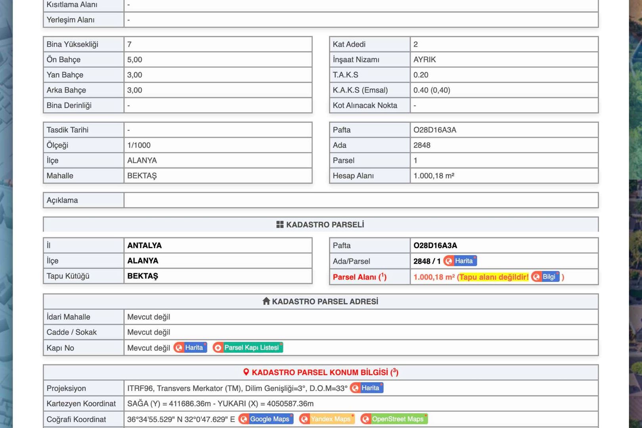Screen dimensions: 642x428
Task: Click the Kartezyen Koordinat value text
Action: click(220, 403)
